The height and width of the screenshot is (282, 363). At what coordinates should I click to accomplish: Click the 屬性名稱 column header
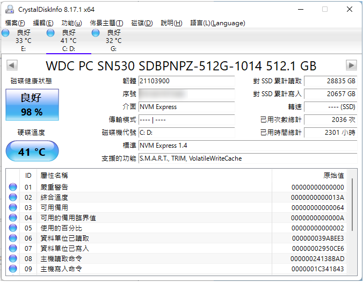pos(154,176)
